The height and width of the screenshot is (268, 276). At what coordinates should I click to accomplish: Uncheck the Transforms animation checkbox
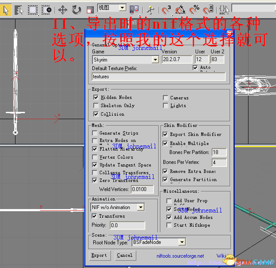94,216
